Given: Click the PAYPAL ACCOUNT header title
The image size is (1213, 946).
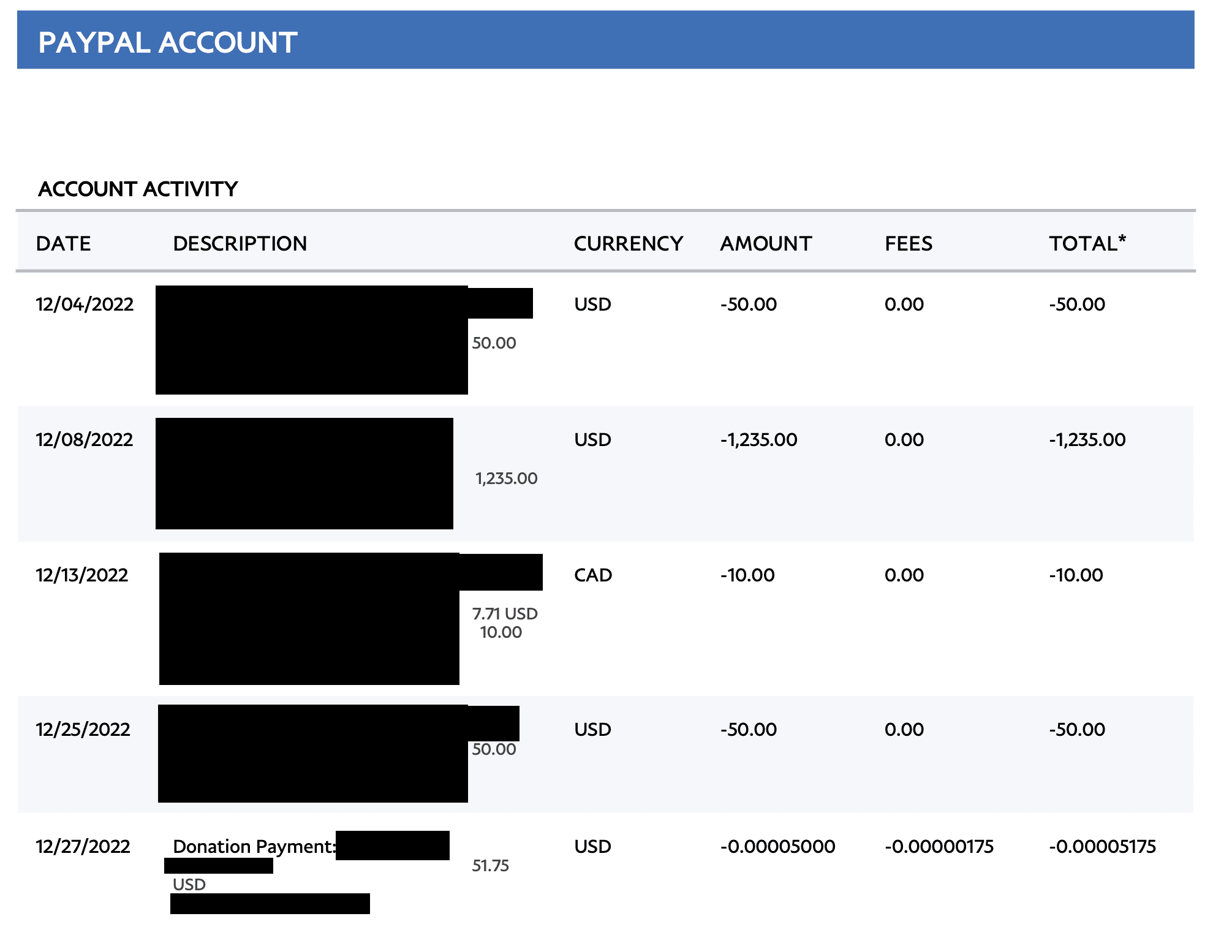Looking at the screenshot, I should 167,43.
